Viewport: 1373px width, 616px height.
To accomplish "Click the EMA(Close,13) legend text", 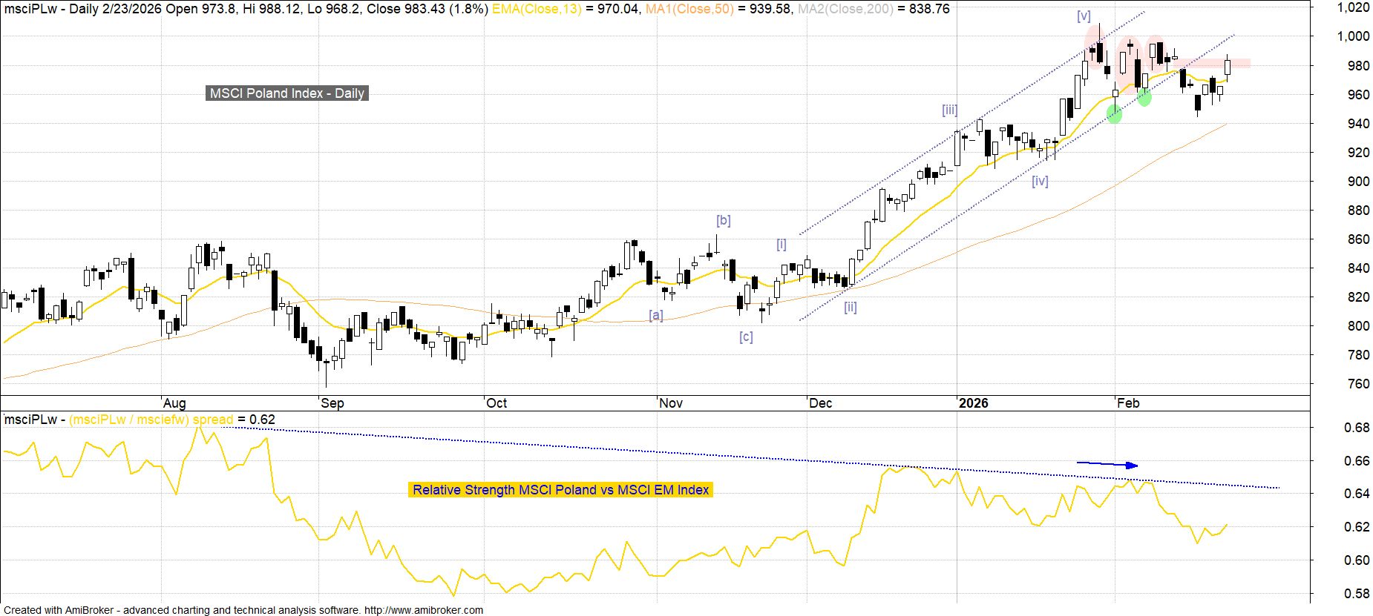I will 537,9.
